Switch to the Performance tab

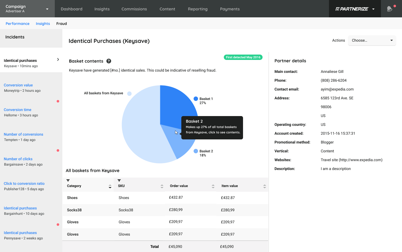point(18,24)
